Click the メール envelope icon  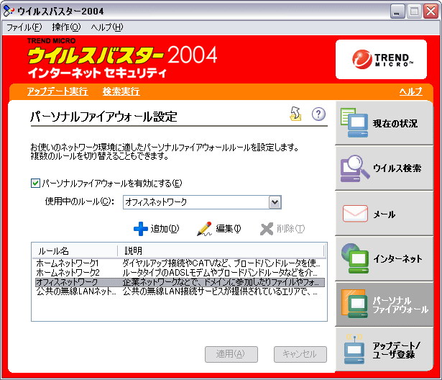point(355,214)
